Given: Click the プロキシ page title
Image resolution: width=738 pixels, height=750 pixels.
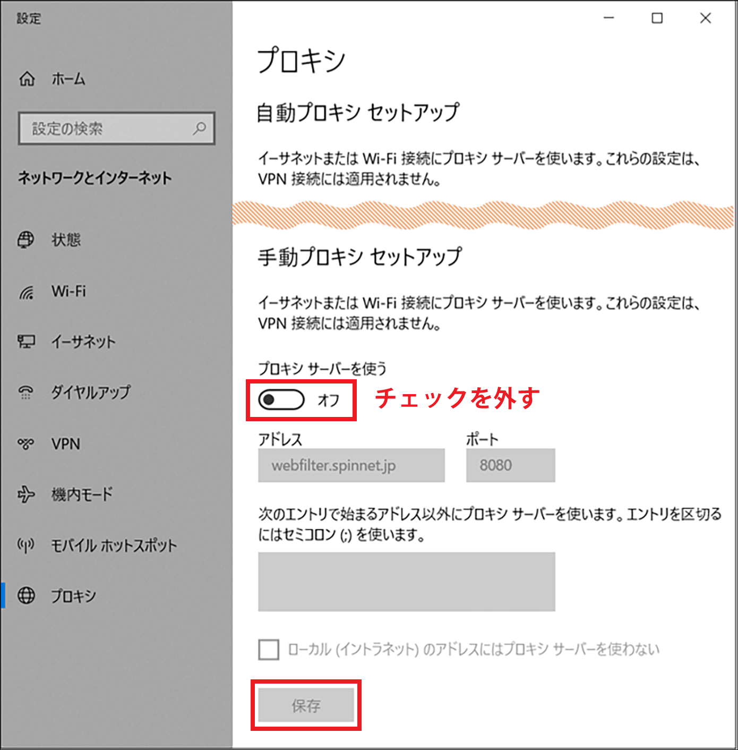Looking at the screenshot, I should point(302,59).
